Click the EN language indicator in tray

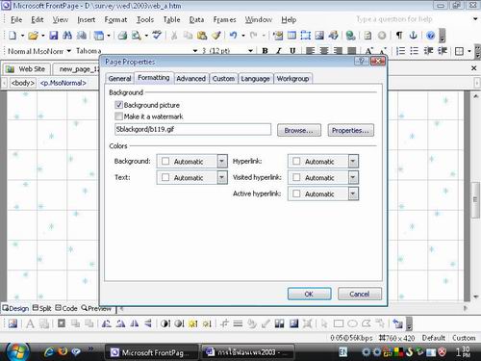pyautogui.click(x=342, y=352)
